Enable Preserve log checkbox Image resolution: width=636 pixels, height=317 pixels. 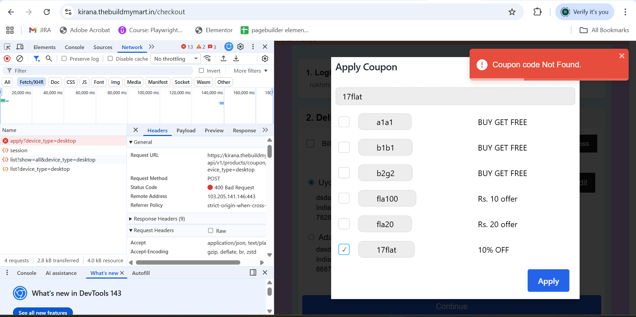(x=64, y=59)
